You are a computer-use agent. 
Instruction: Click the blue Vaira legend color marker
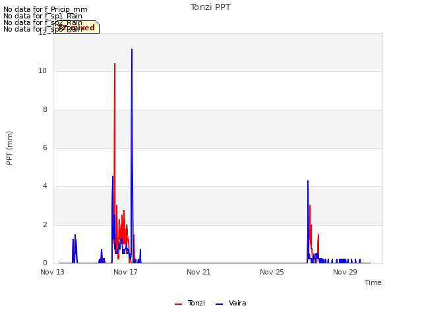tap(219, 304)
